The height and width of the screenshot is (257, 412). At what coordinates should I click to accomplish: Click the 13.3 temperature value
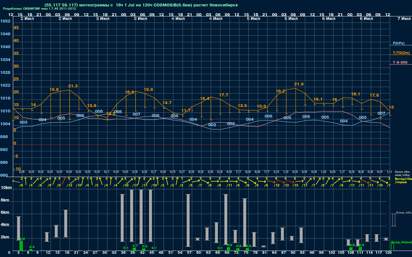(x=261, y=106)
